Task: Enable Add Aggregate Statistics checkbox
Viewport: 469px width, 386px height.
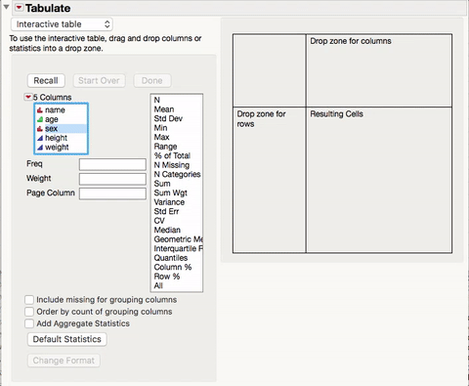Action: pos(29,323)
